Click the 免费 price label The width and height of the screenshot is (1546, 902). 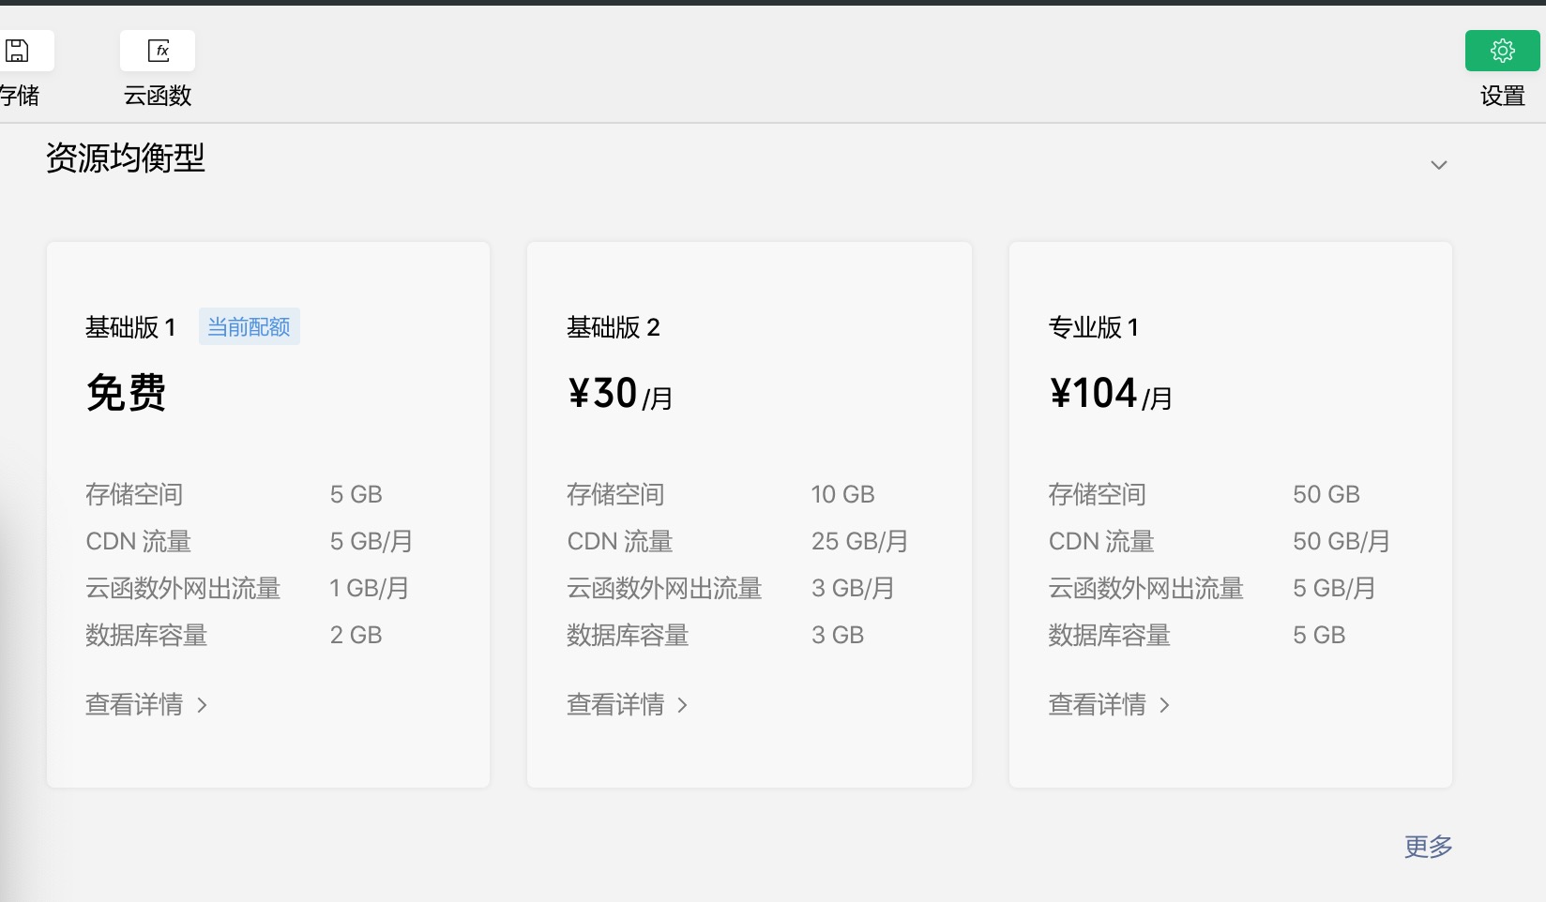point(126,393)
